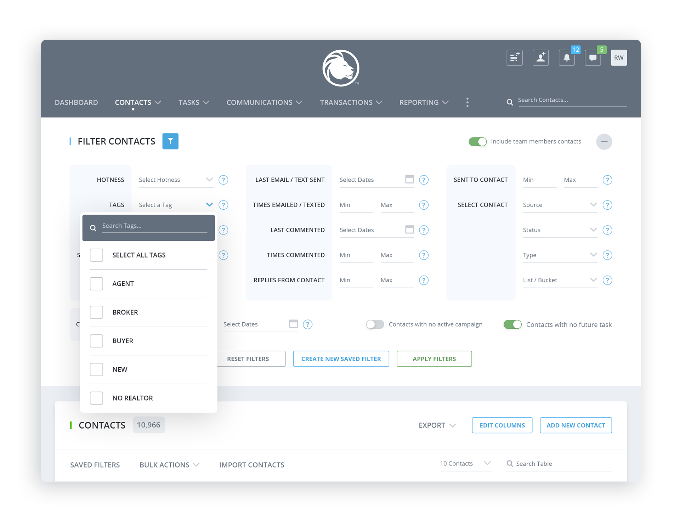
Task: Check the BROKER tag checkbox
Action: (x=96, y=312)
